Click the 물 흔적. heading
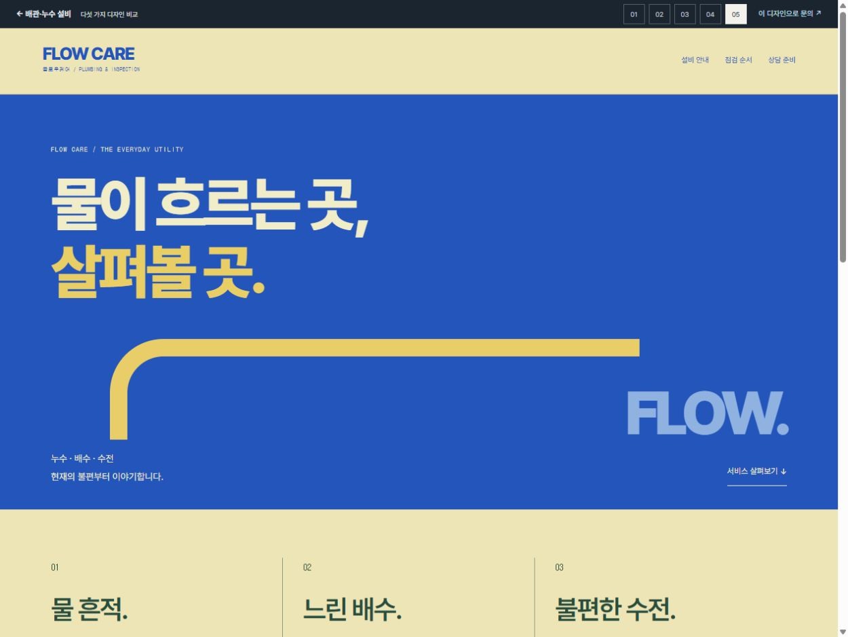Viewport: 848px width, 637px height. (x=90, y=609)
